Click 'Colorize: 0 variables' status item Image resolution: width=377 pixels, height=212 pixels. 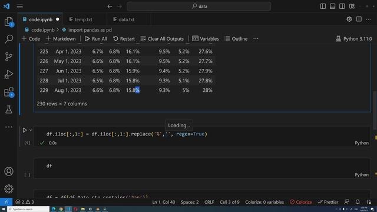264,202
